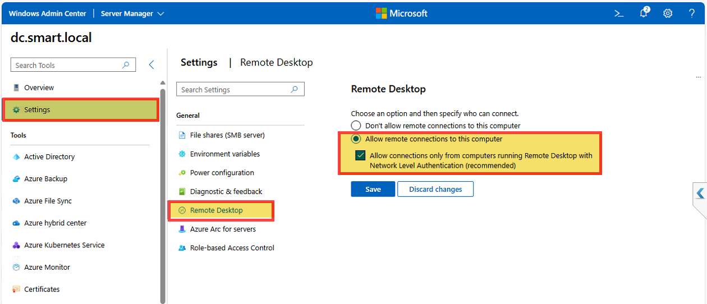The height and width of the screenshot is (304, 707).
Task: Click the tools list scrollbar
Action: [x=163, y=195]
